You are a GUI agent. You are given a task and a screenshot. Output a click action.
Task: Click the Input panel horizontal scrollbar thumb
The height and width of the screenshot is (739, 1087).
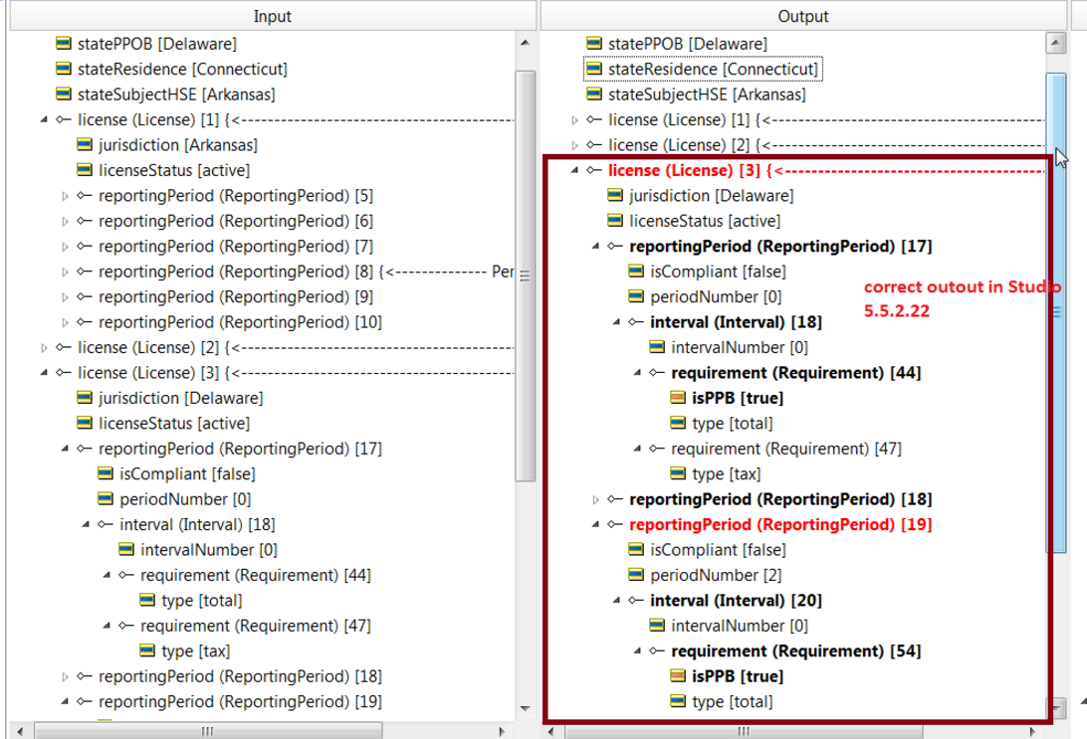tap(208, 731)
